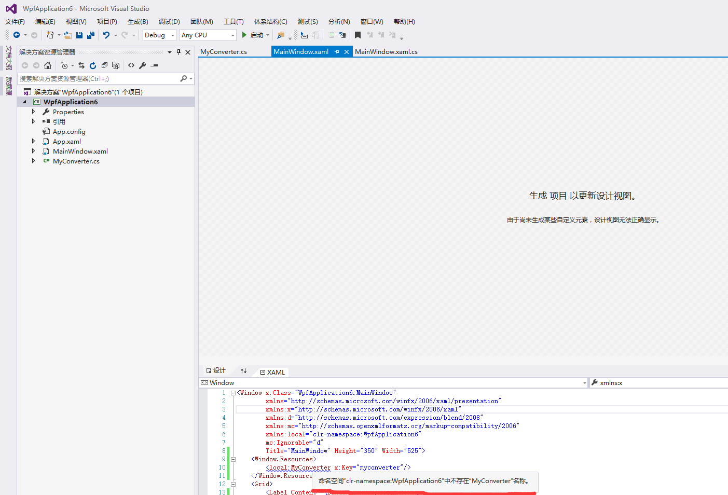The image size is (728, 495).
Task: Close the MainWindow.xaml tab
Action: point(347,52)
